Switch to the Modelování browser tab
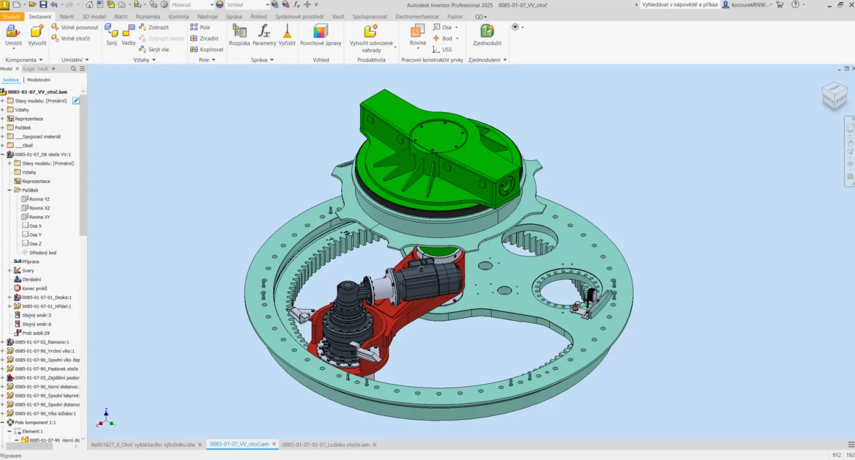Screen dimensions: 855x460 (x=39, y=80)
